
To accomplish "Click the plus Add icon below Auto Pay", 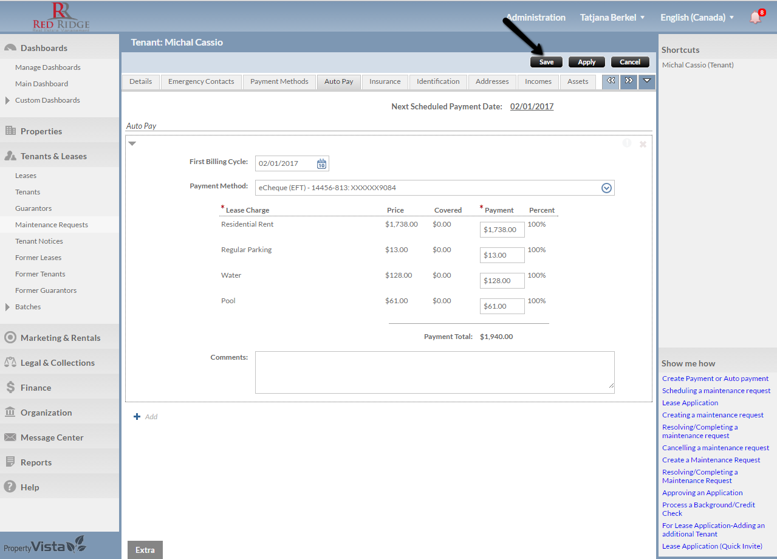I will 137,417.
